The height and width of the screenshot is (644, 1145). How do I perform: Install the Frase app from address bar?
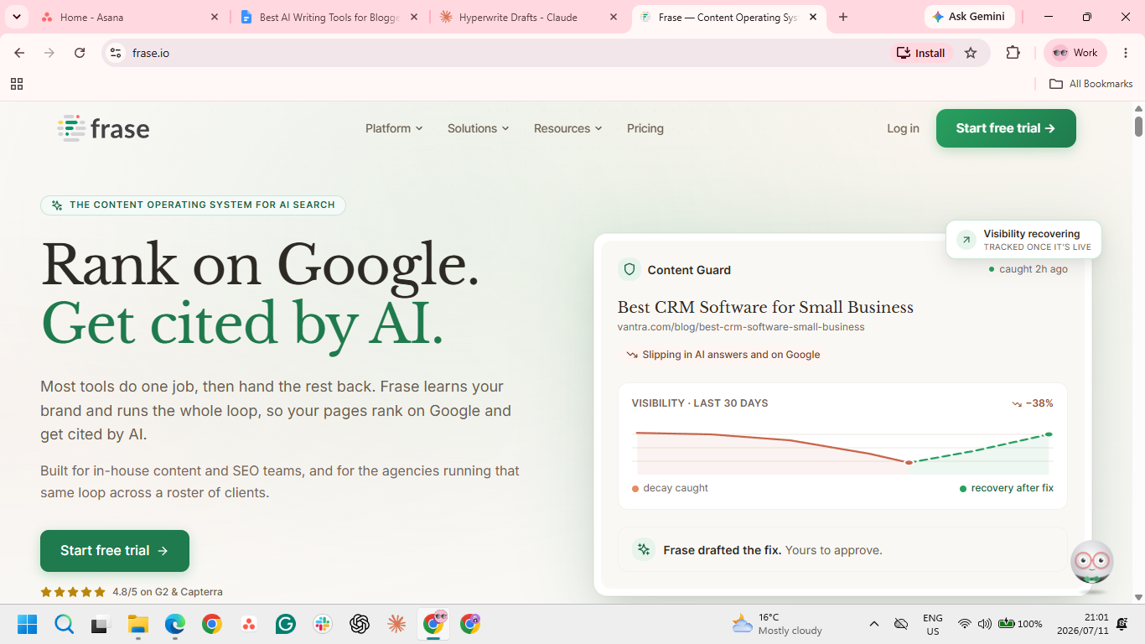click(x=921, y=53)
